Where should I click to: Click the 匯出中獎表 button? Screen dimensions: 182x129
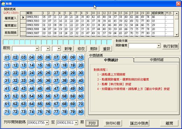pyautogui.click(x=139, y=123)
